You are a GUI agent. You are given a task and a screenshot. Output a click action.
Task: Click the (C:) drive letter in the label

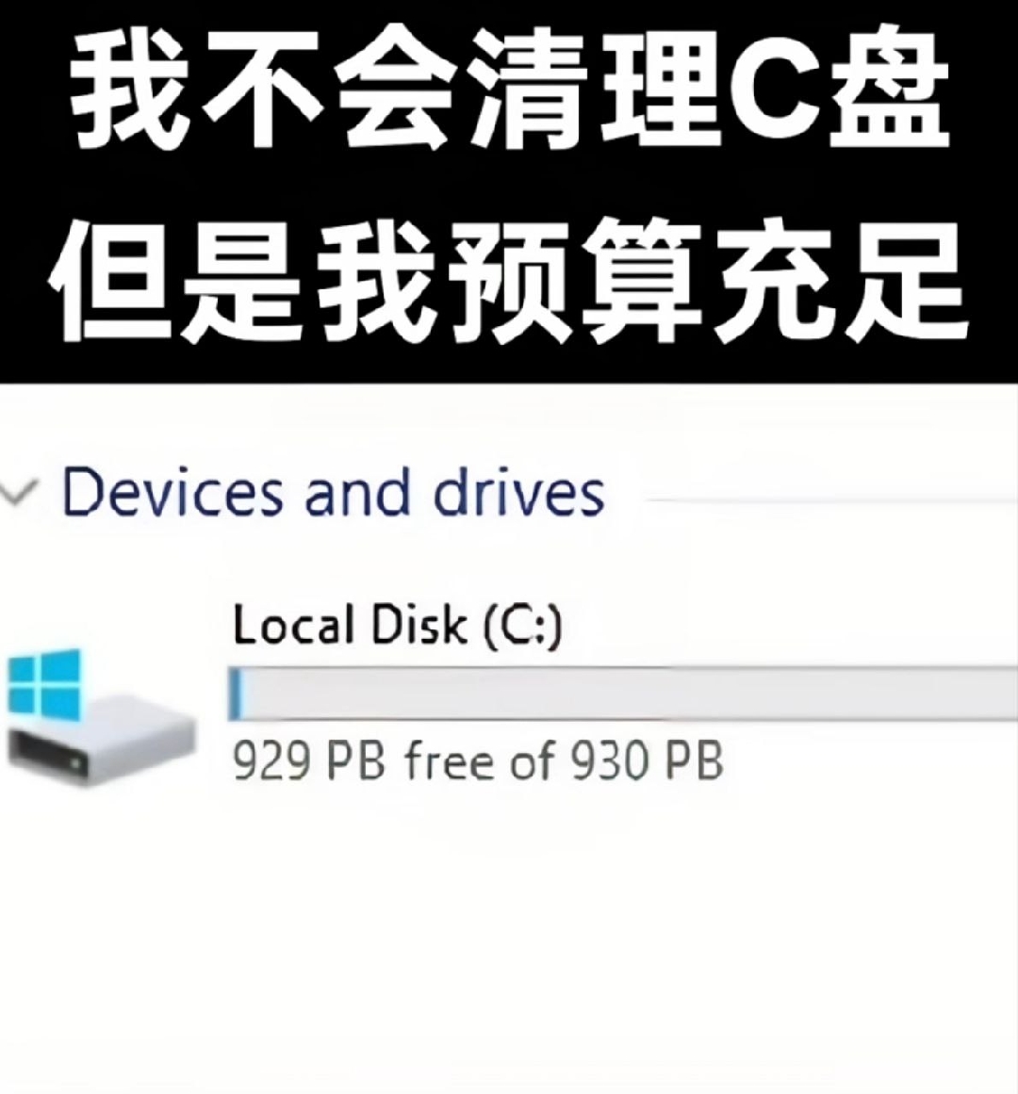[523, 626]
